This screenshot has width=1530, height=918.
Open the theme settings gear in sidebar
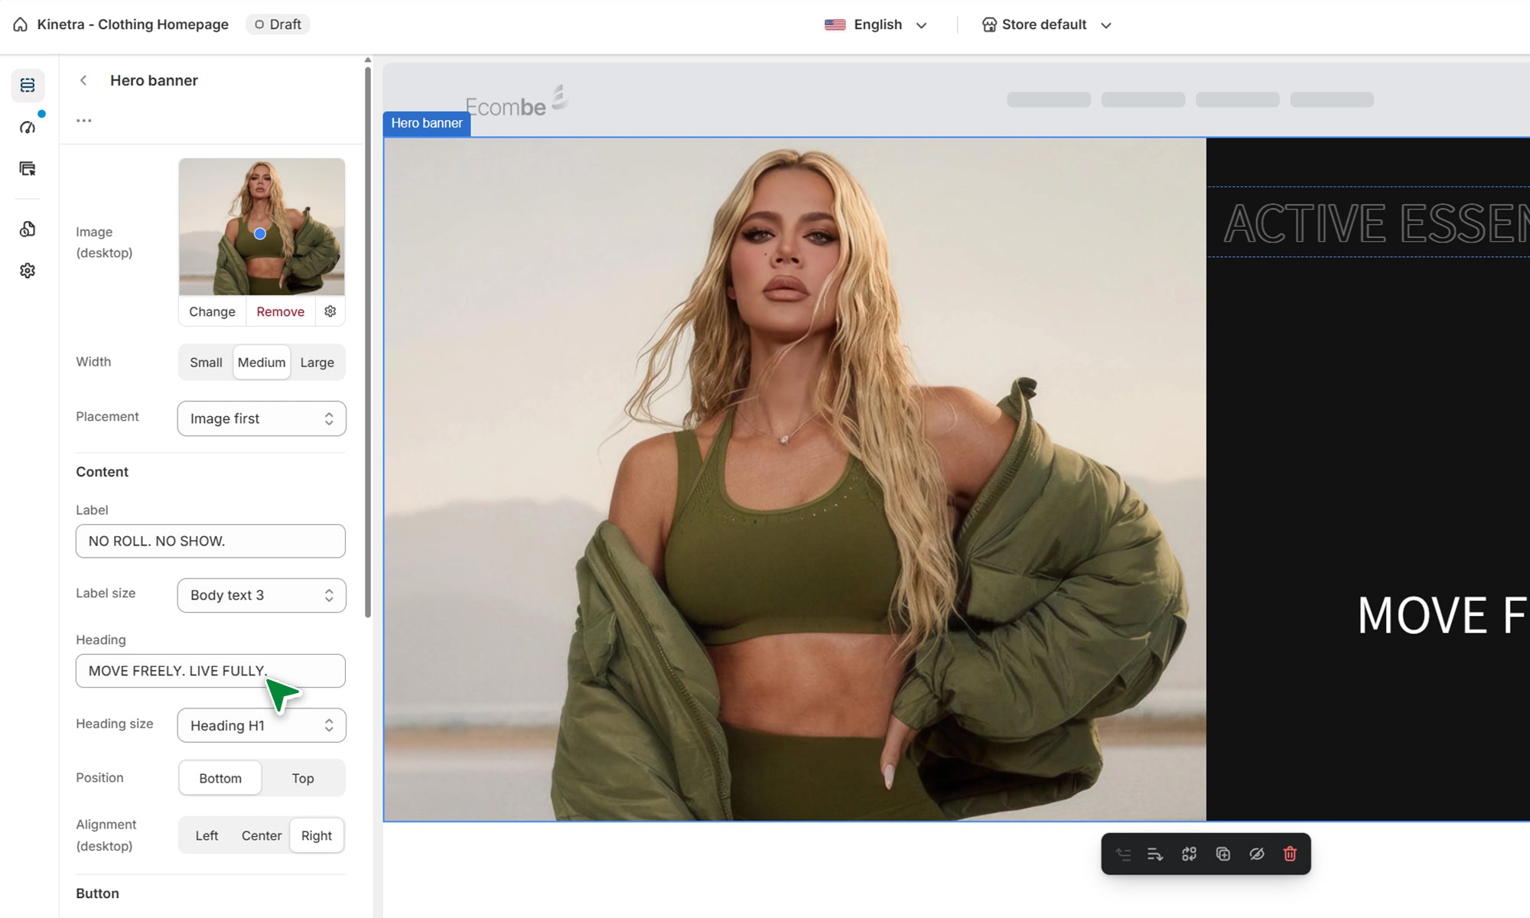(28, 271)
